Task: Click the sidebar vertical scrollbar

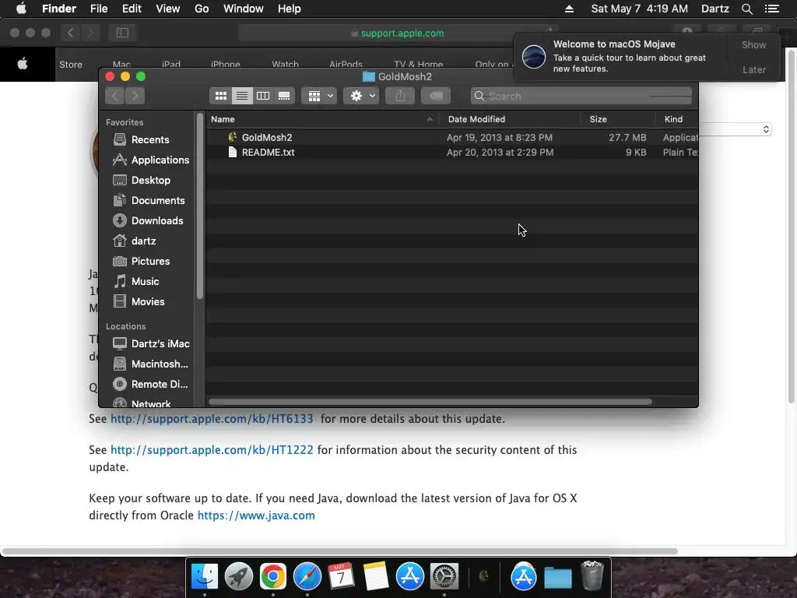Action: click(x=200, y=206)
